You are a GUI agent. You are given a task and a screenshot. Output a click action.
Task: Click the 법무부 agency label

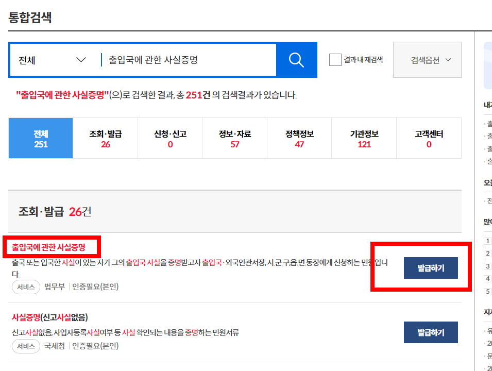[54, 286]
